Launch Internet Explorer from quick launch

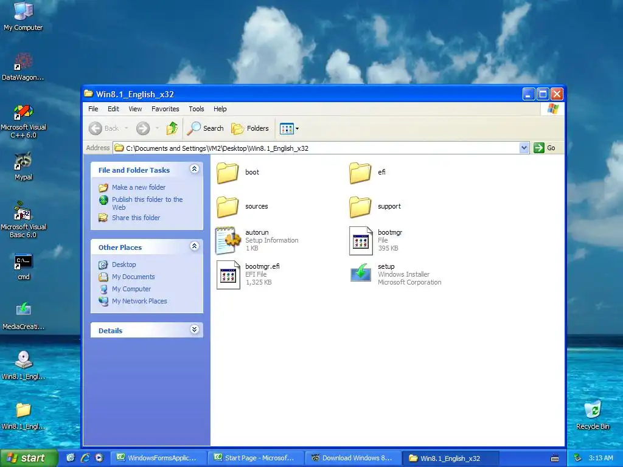(85, 458)
